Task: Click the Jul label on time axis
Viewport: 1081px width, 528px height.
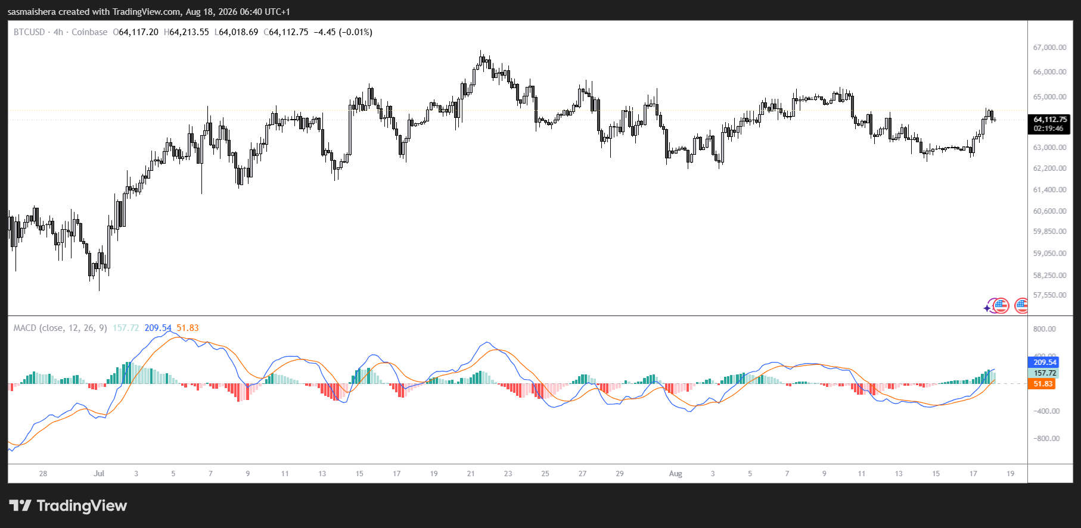Action: point(99,474)
